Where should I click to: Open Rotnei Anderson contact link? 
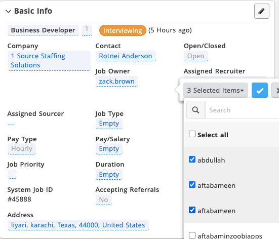click(126, 56)
